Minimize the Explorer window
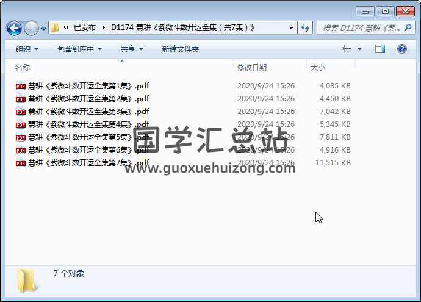Image resolution: width=421 pixels, height=302 pixels. click(365, 11)
